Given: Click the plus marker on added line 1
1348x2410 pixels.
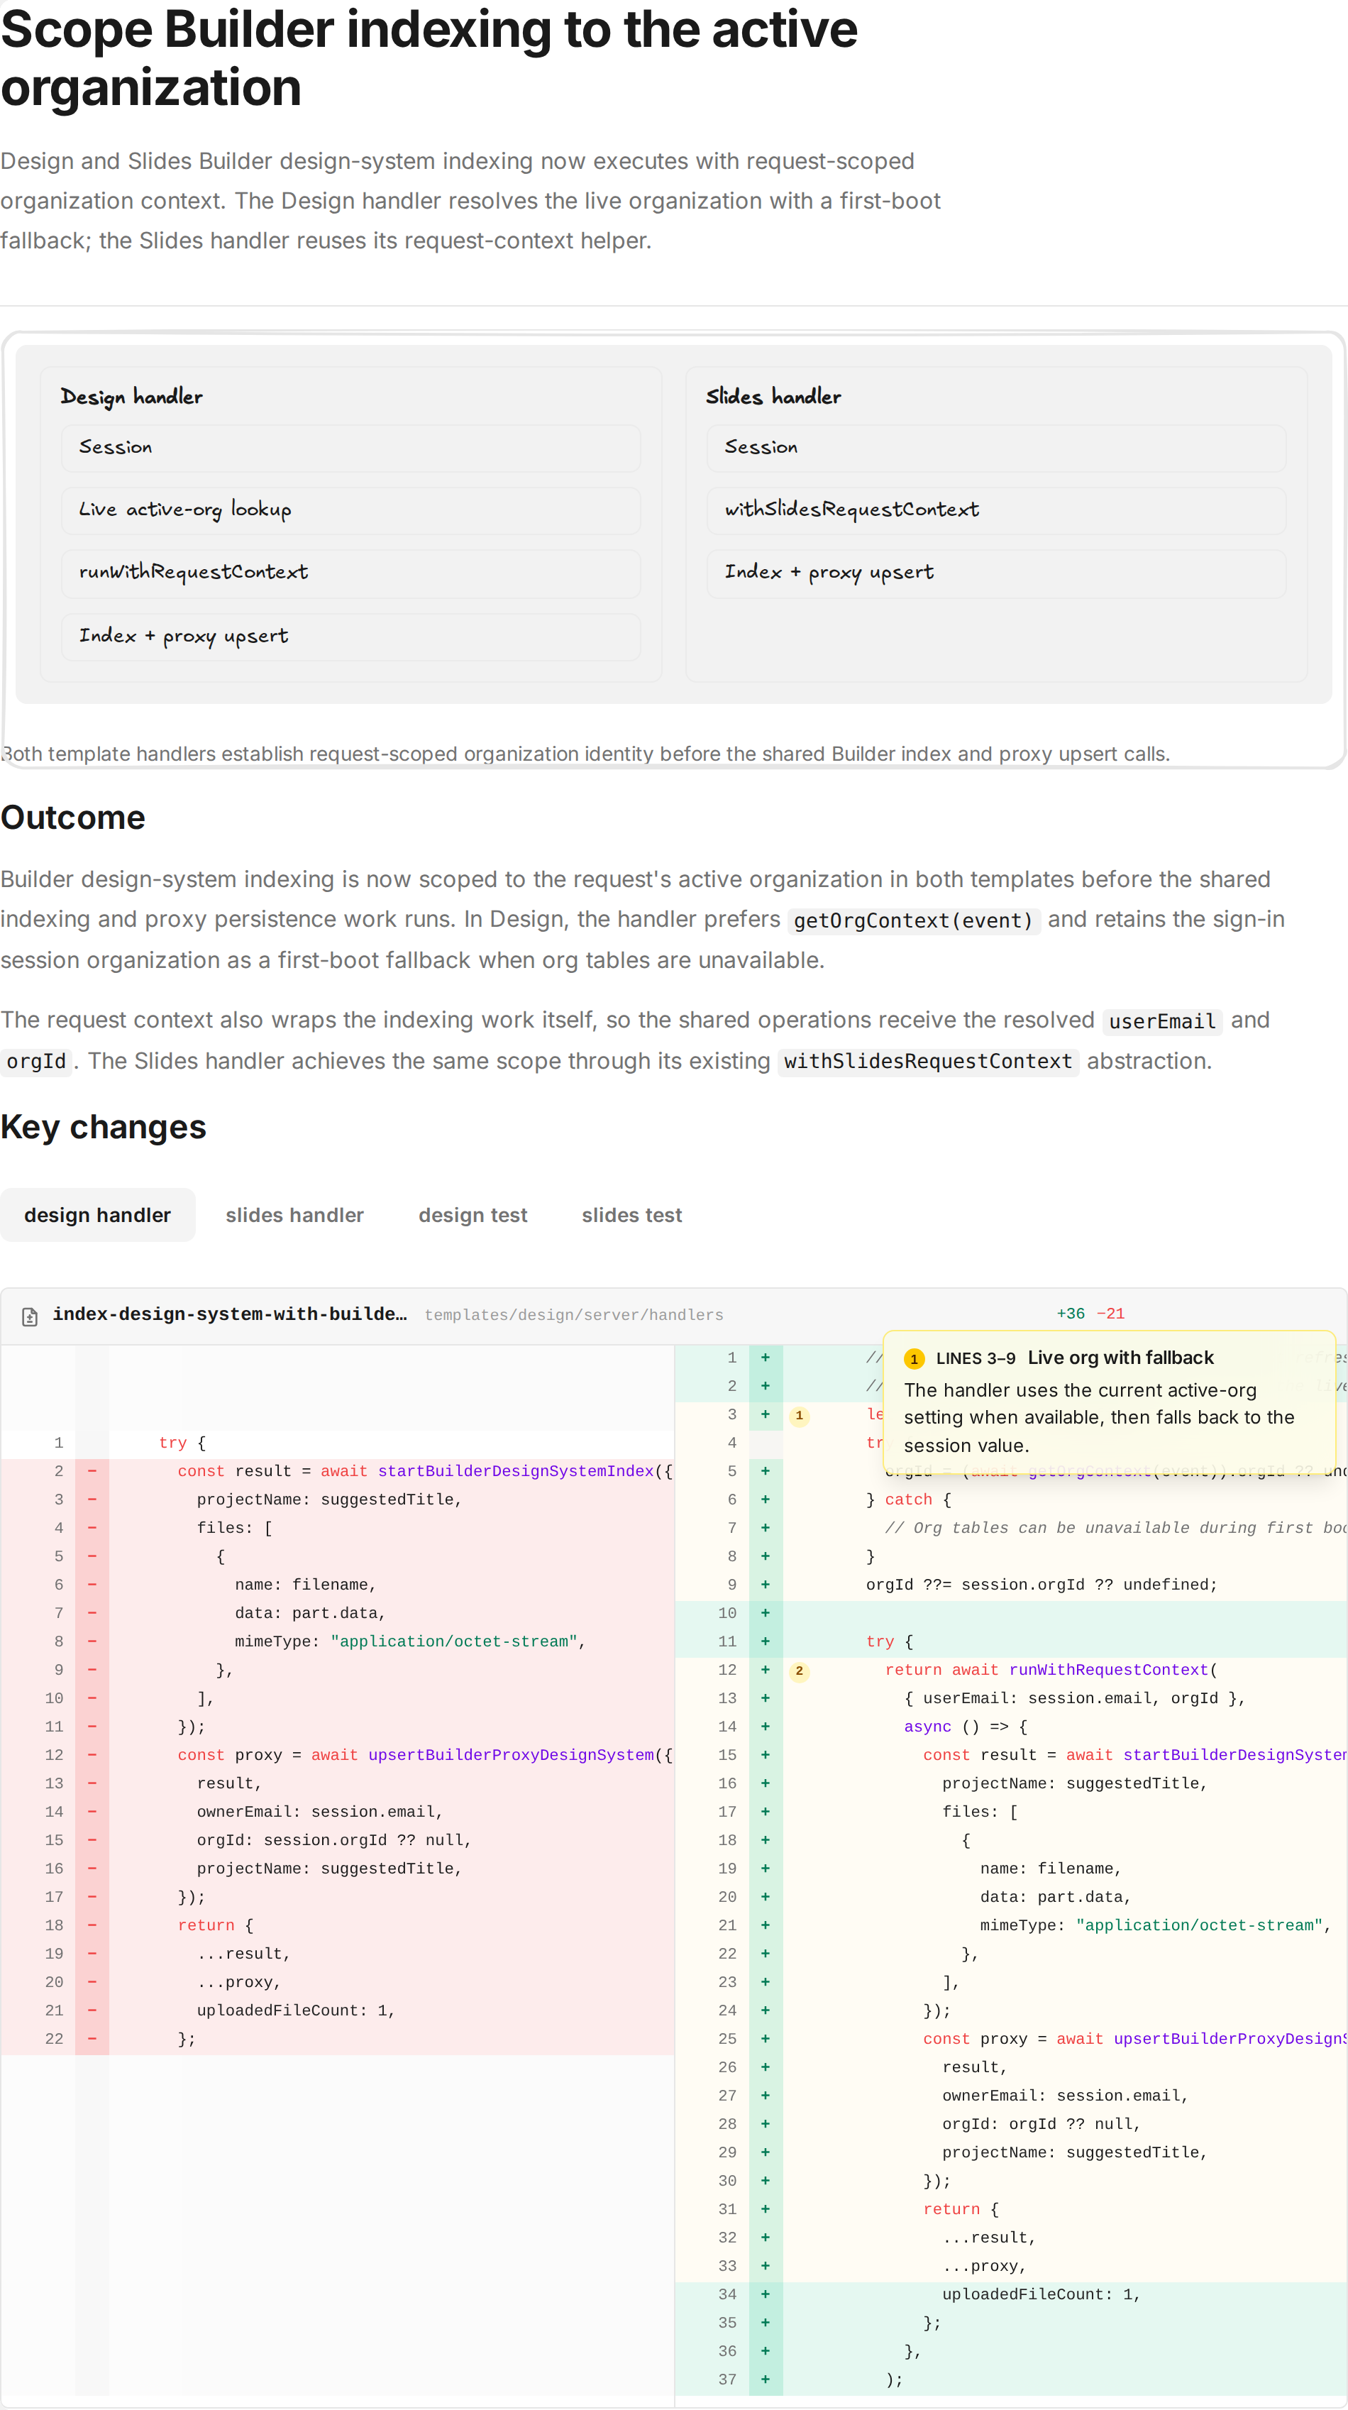Looking at the screenshot, I should pyautogui.click(x=766, y=1358).
